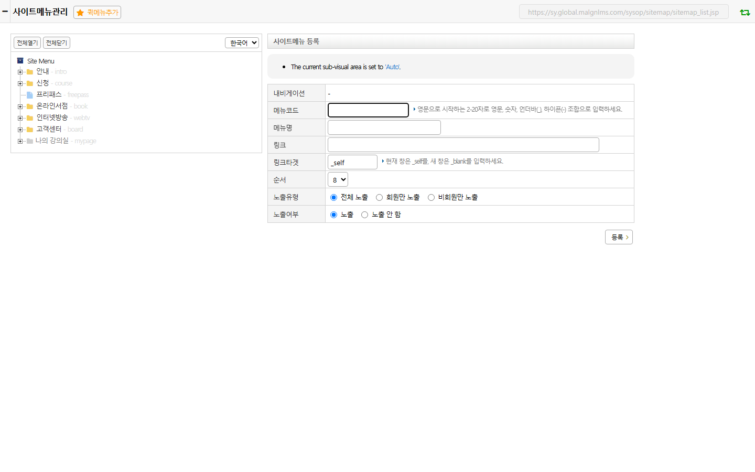Click the 퀵메뉴추가 quick menu button
Screen dimensions: 755x472
pos(98,12)
